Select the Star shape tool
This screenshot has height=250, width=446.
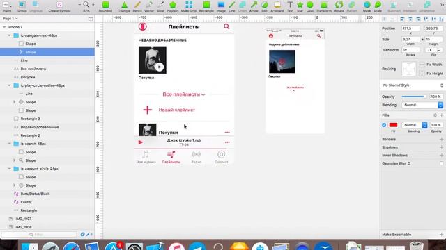coord(300,6)
